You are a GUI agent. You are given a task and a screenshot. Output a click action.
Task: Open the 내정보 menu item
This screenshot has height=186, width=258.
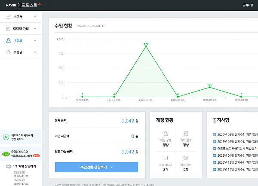pyautogui.click(x=18, y=41)
